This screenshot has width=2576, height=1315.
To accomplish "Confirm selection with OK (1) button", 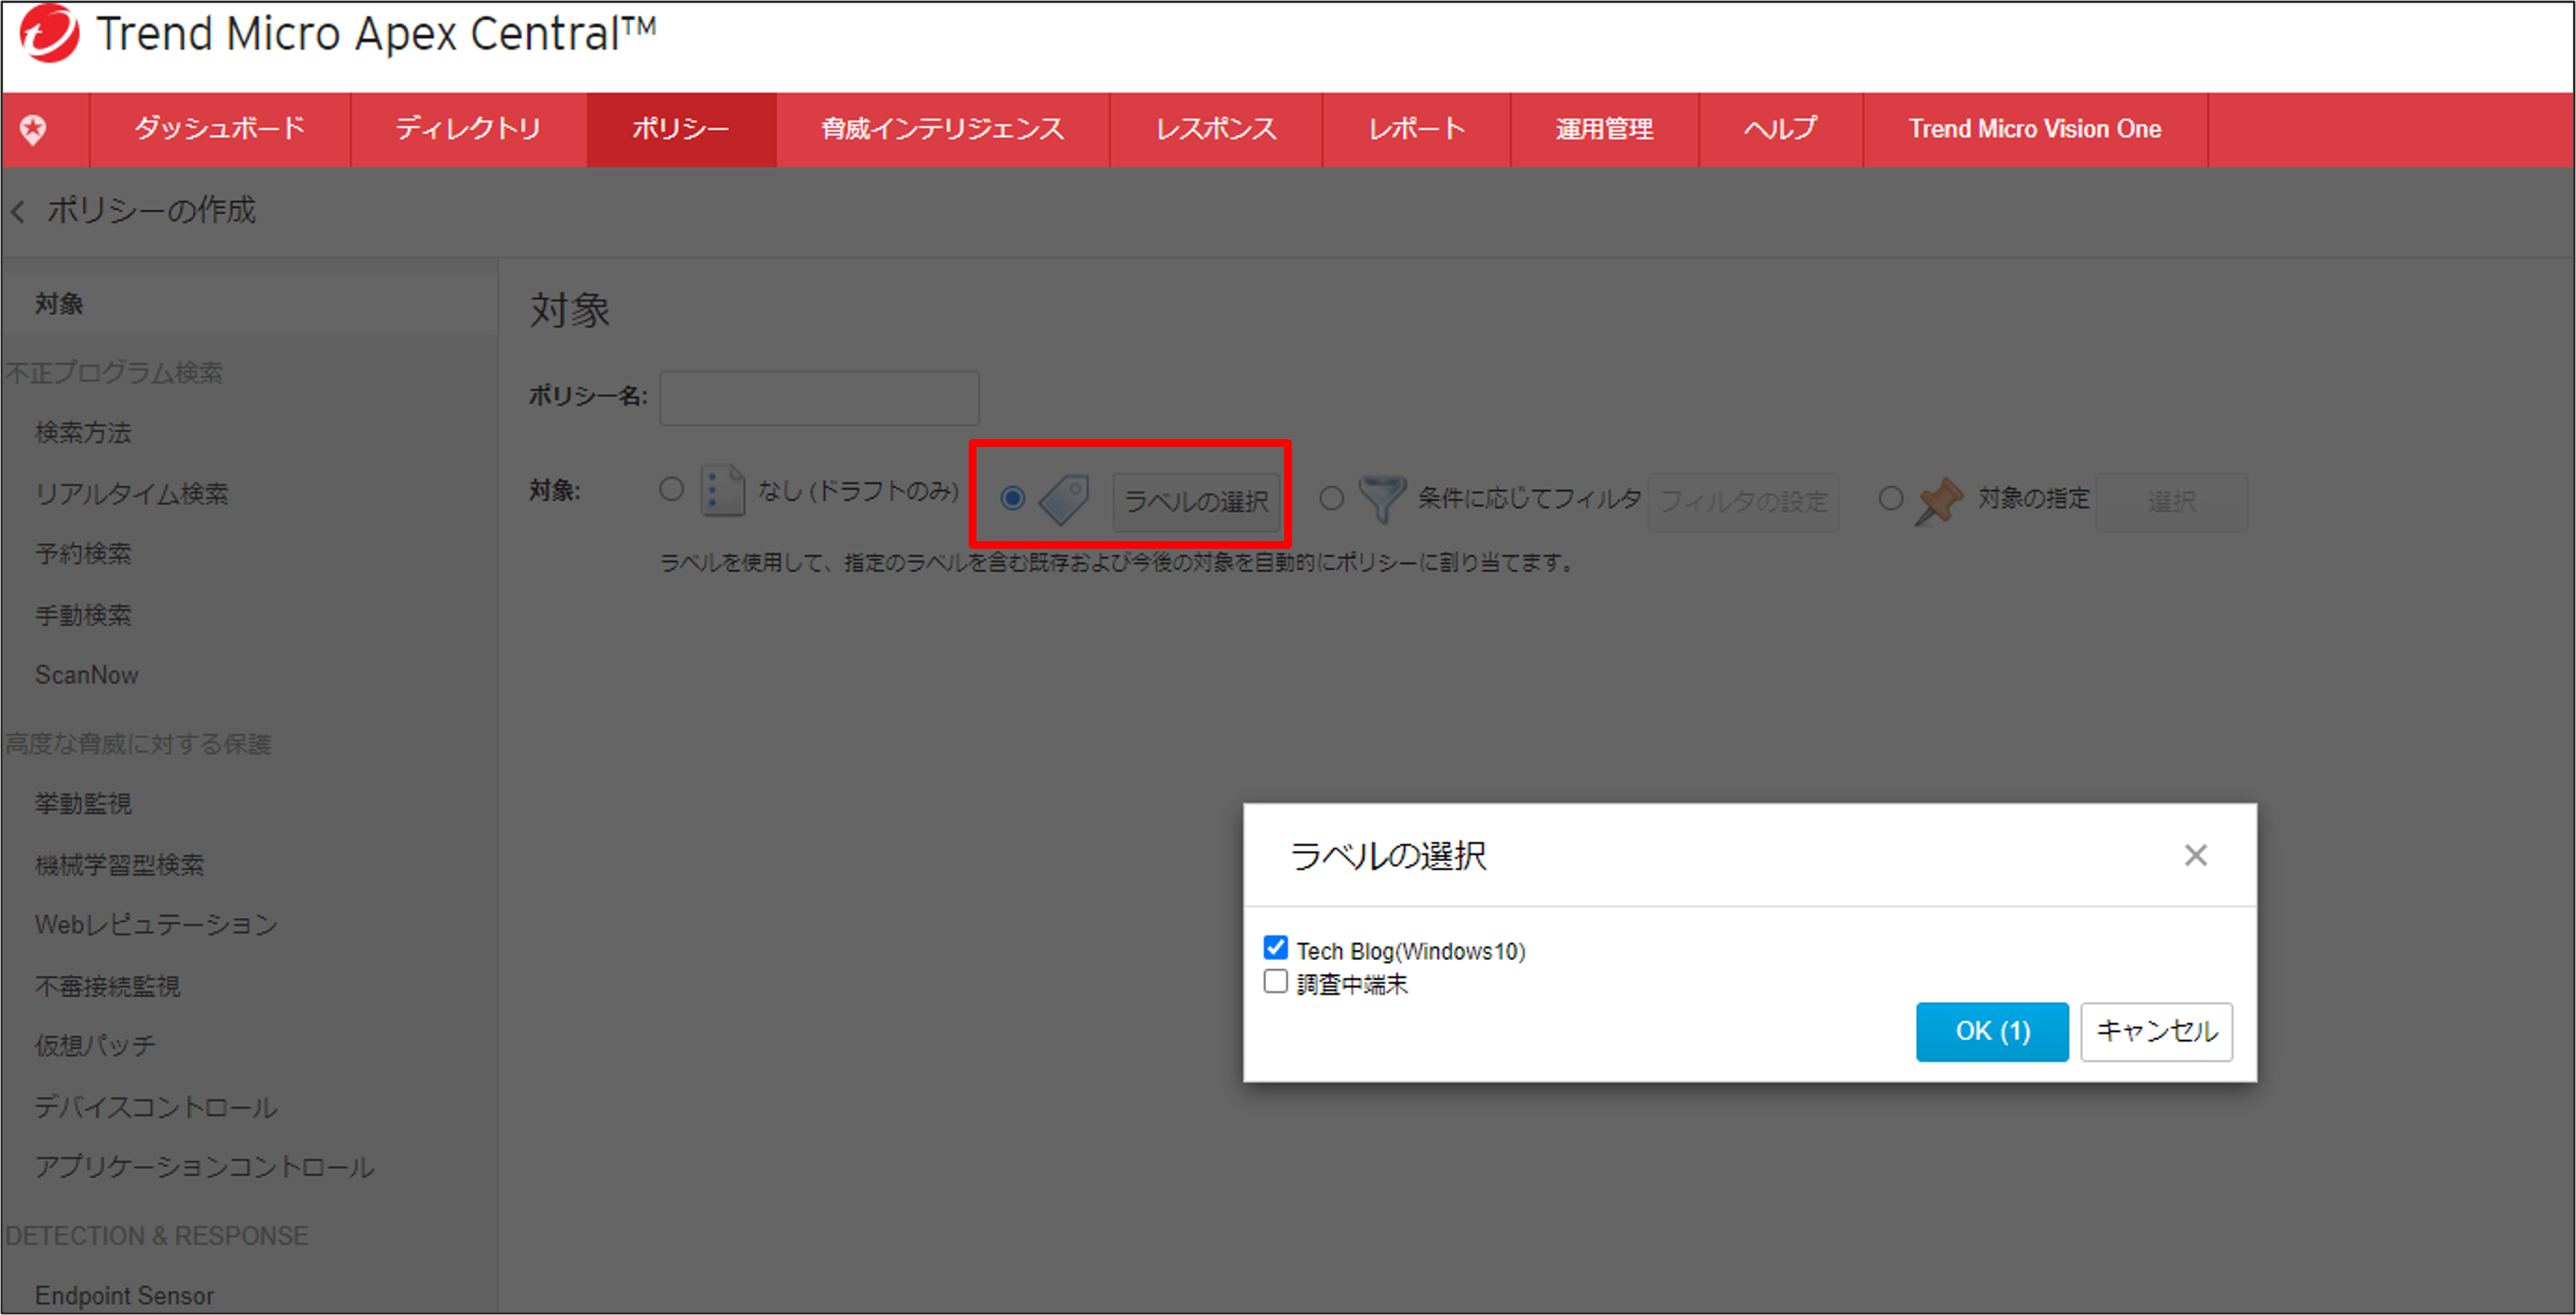I will point(1992,1031).
